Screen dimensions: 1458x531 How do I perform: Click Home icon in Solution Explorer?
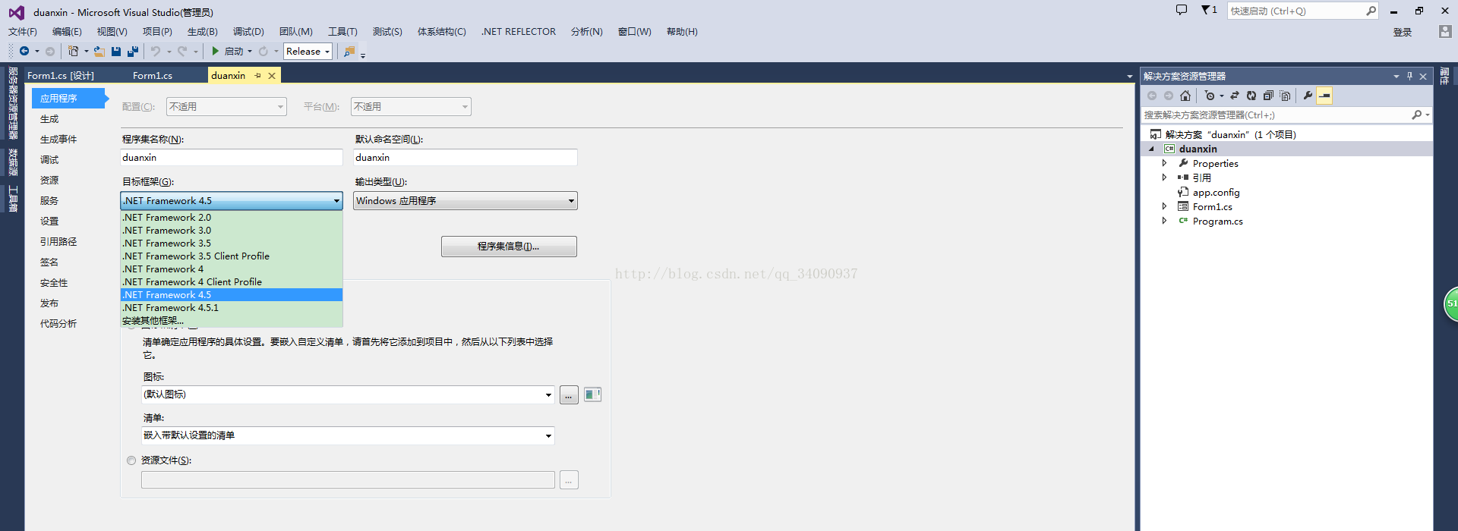(1185, 96)
